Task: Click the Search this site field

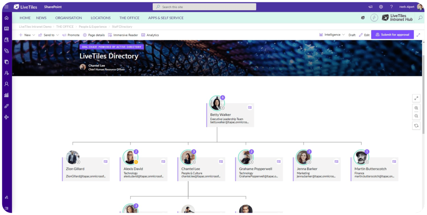Action: (204, 7)
